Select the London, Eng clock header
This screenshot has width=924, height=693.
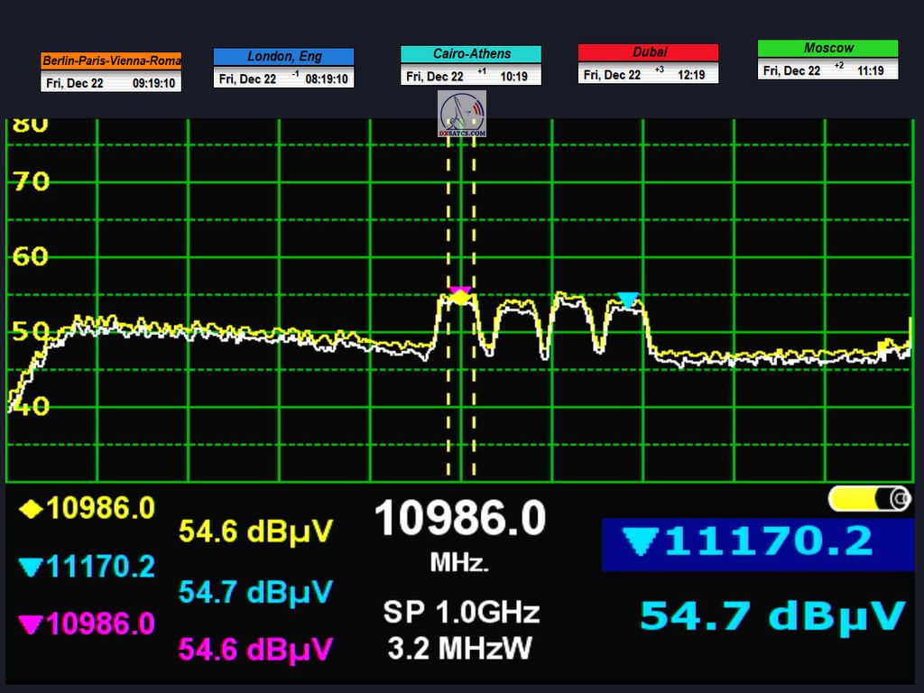283,57
